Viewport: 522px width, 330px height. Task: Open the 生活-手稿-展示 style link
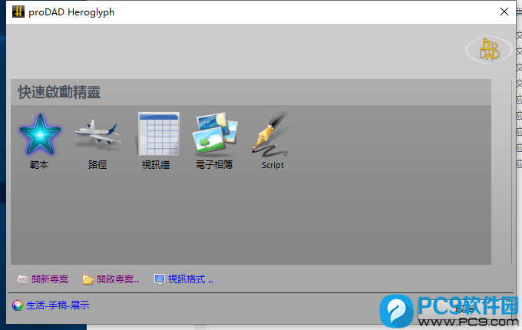(x=58, y=305)
